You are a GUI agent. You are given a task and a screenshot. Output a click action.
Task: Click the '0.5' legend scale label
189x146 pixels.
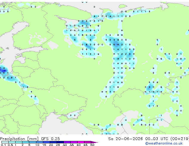tap(10, 145)
